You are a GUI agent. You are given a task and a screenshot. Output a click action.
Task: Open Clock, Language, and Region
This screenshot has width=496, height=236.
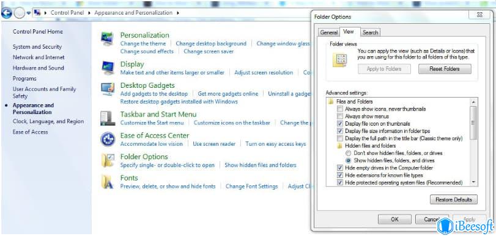click(x=48, y=121)
